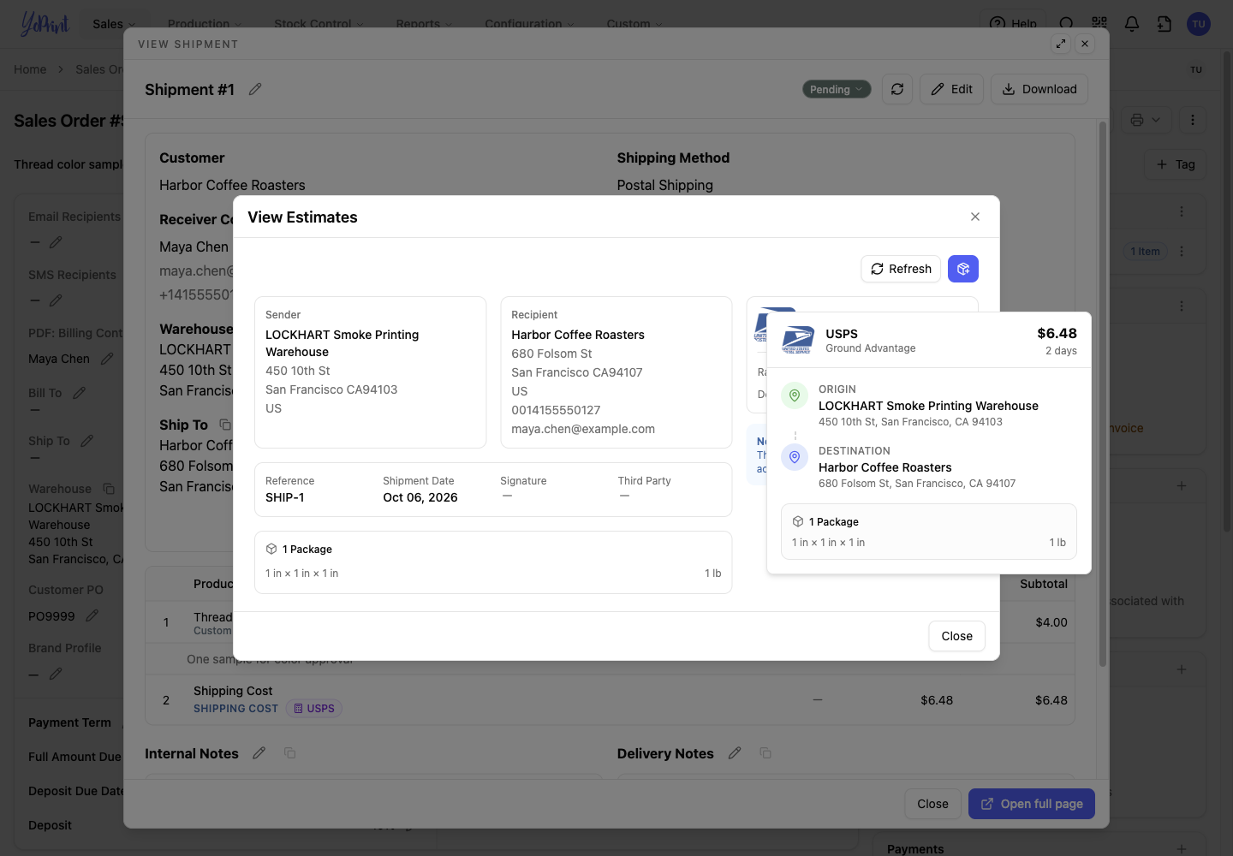Copy the Internal Notes
The height and width of the screenshot is (856, 1233).
coord(290,753)
